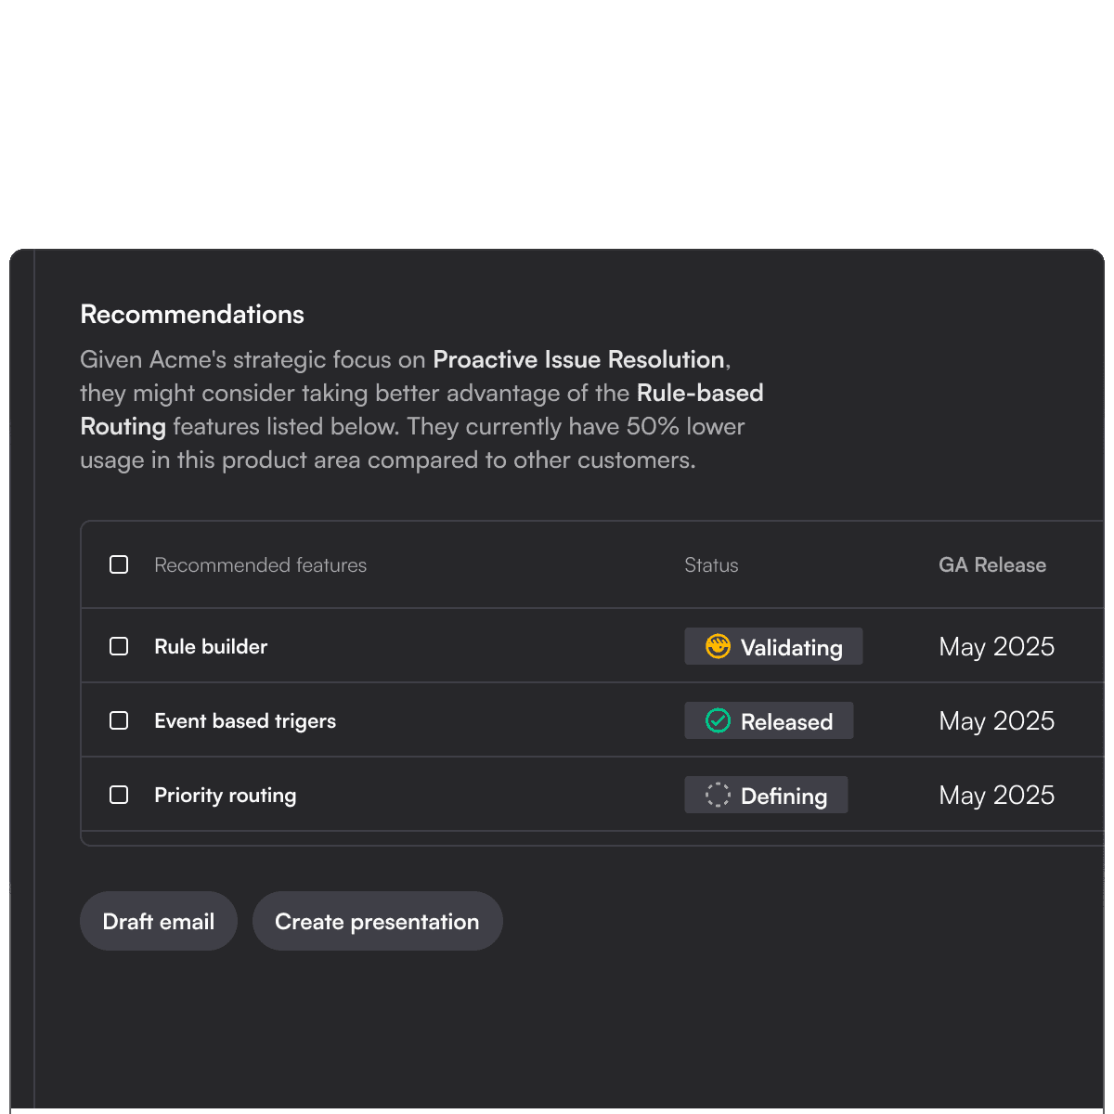Click the Recommendations heading
This screenshot has height=1114, width=1114.
(x=192, y=314)
